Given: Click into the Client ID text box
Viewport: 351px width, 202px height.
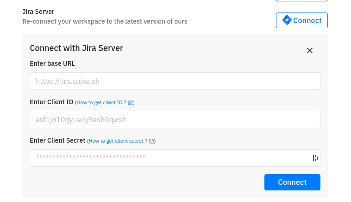Looking at the screenshot, I should [175, 120].
